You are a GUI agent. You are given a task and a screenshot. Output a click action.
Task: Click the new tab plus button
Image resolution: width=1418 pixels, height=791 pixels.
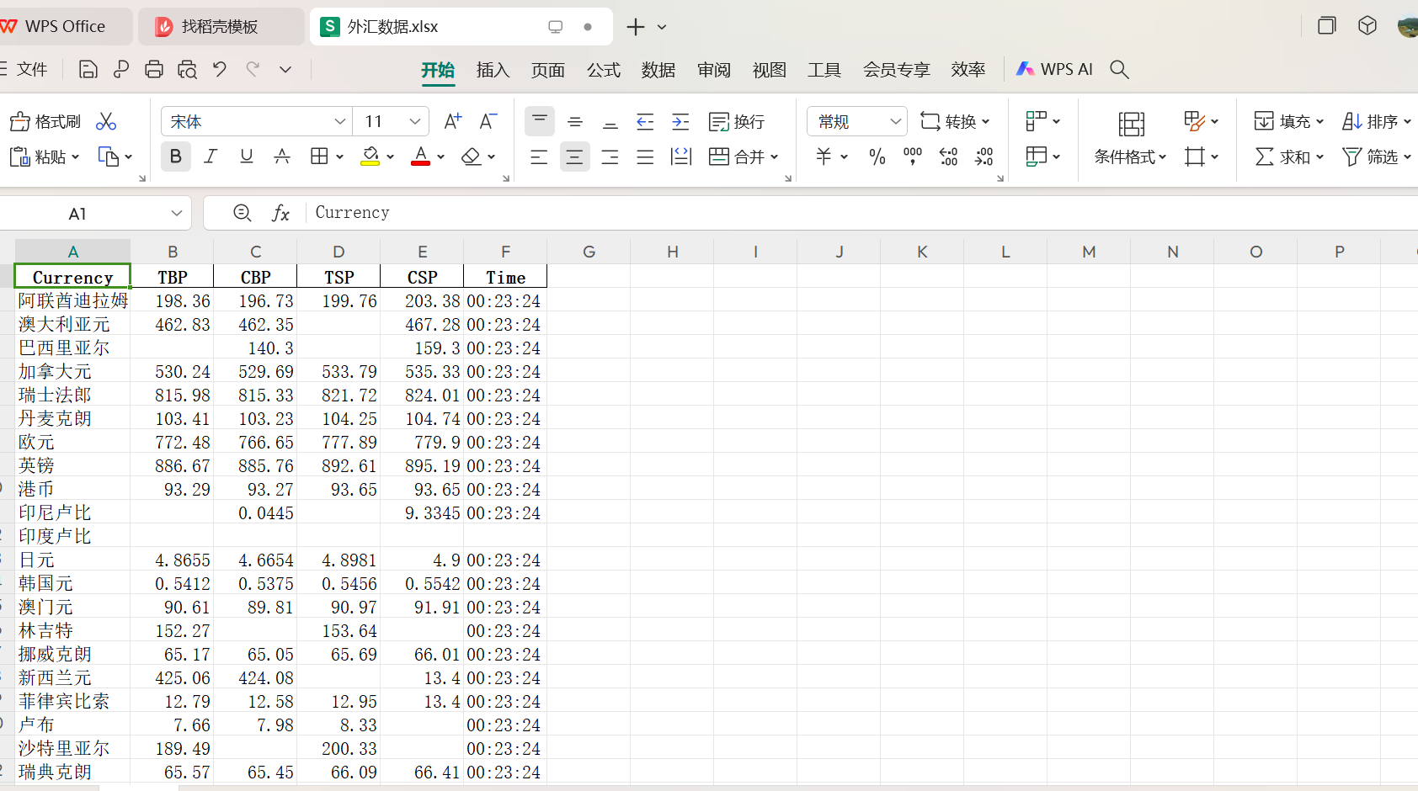636,27
